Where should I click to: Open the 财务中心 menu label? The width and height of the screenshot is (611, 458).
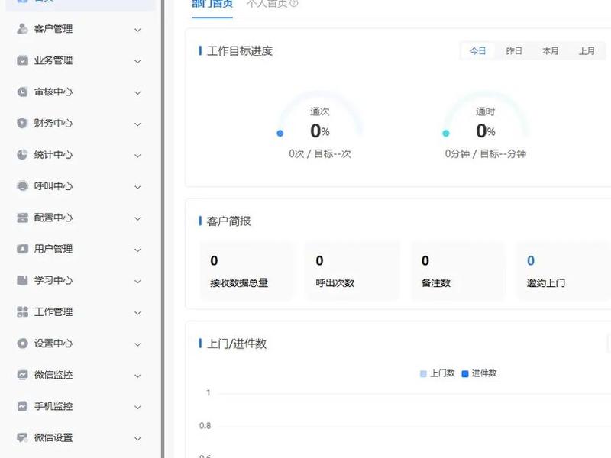(x=53, y=124)
